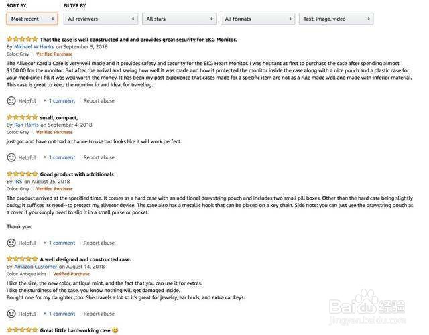The width and height of the screenshot is (429, 335).
Task: Click "1 comment" on Amazon Customer review
Action: pos(62,313)
